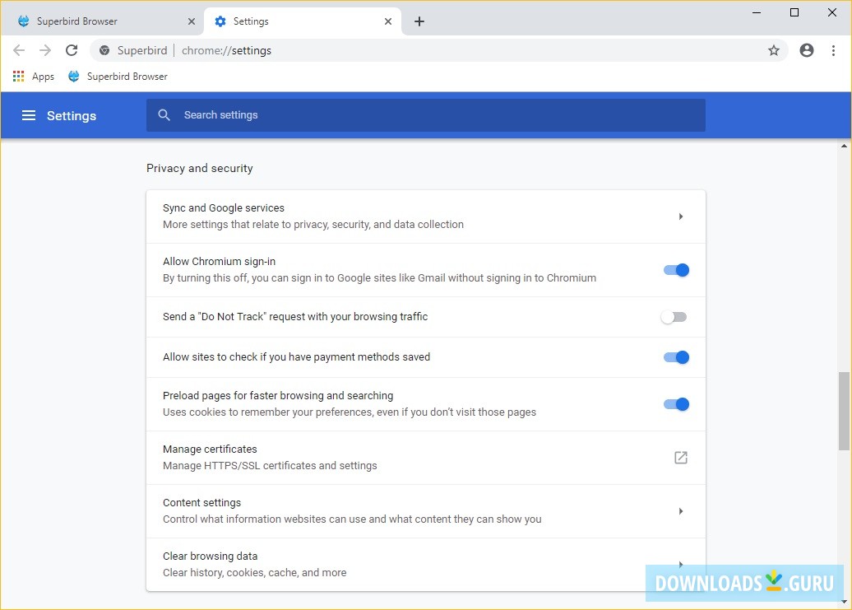Open a new tab with the plus button
Screen dimensions: 852x610
tap(419, 21)
